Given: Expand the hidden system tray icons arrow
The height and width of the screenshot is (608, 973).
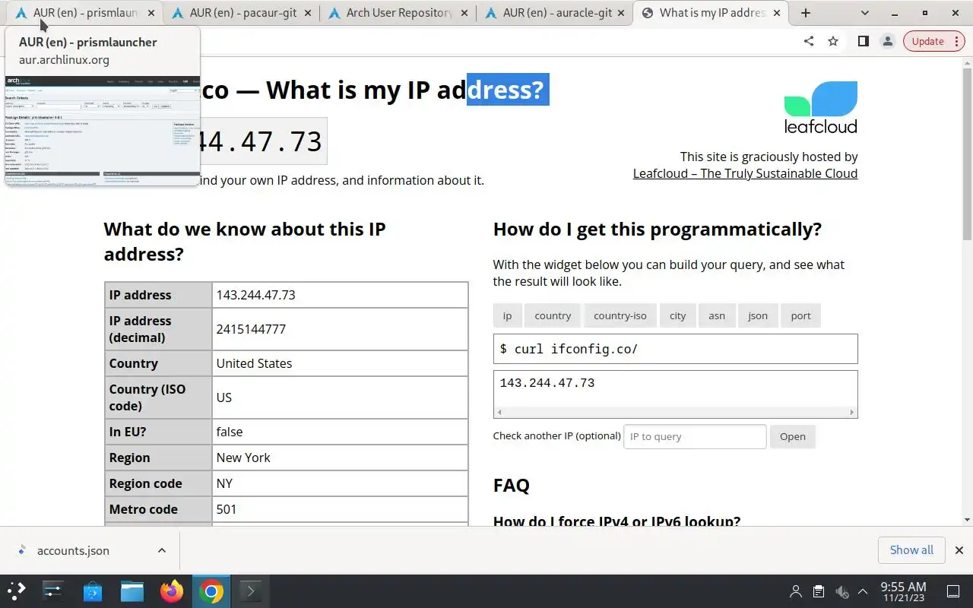Looking at the screenshot, I should [x=863, y=591].
